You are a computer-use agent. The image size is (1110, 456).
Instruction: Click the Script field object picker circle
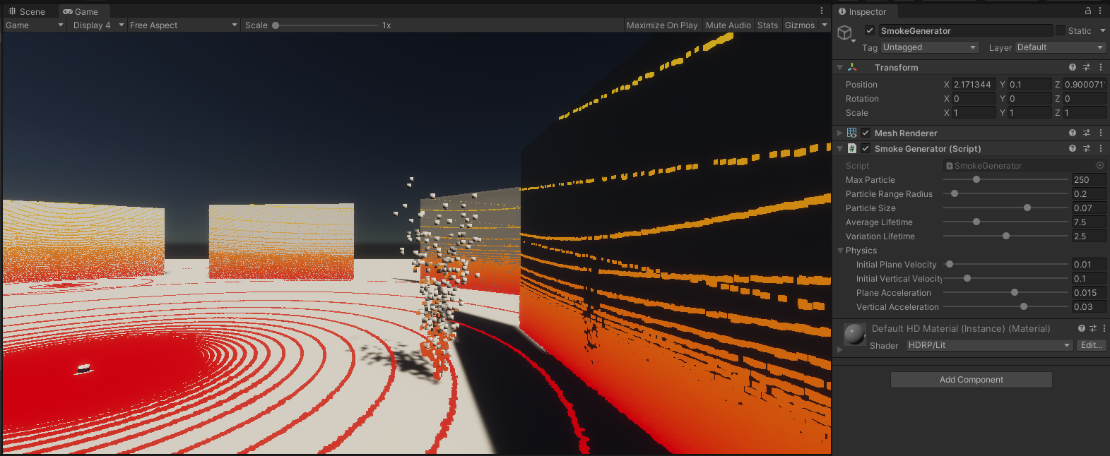pyautogui.click(x=1100, y=166)
